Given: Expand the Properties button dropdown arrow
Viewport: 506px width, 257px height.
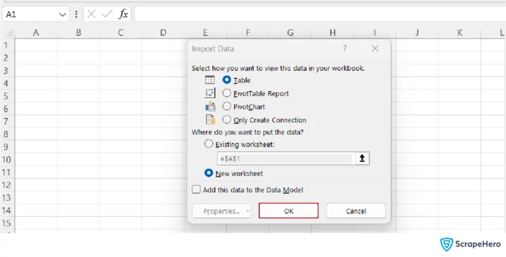Looking at the screenshot, I should click(248, 211).
